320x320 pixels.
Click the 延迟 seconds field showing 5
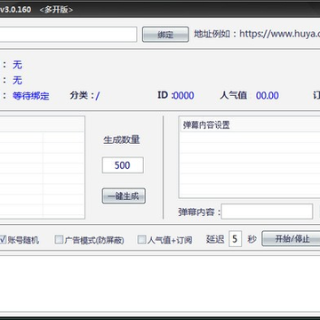[x=235, y=239]
